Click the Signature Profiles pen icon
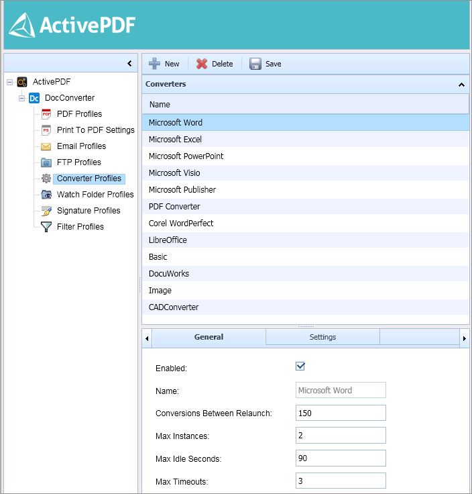The width and height of the screenshot is (472, 494). click(46, 211)
